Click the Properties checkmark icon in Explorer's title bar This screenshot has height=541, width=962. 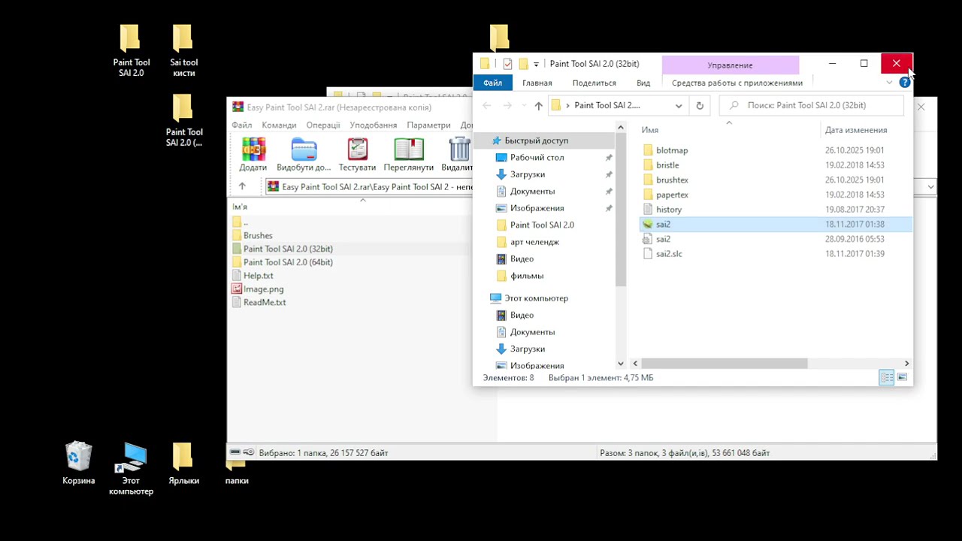click(x=507, y=64)
